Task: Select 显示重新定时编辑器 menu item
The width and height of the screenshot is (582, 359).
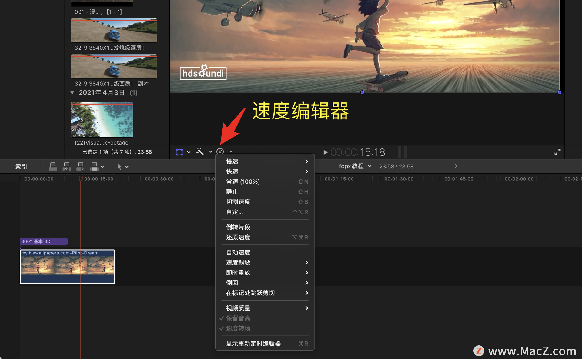Action: 265,344
